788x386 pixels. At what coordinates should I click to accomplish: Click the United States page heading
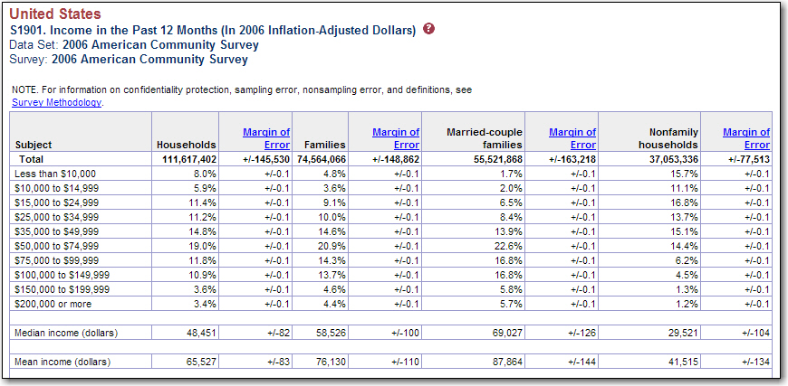[56, 14]
